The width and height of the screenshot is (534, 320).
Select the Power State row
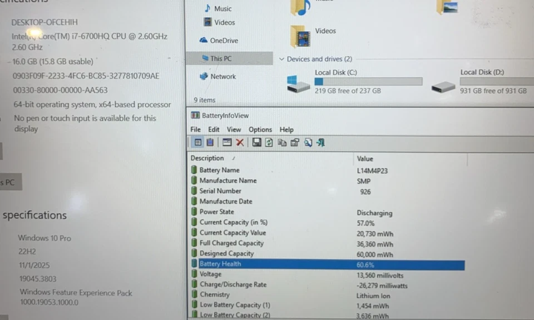pos(327,212)
